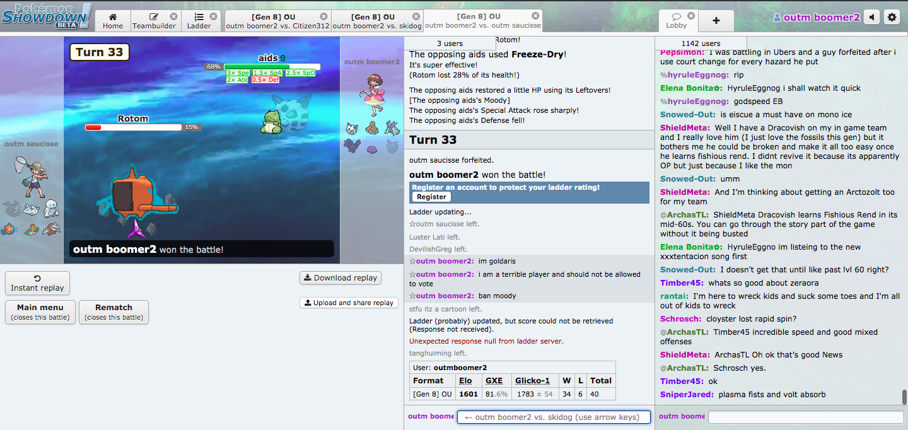Switch to battle tab versus skidog
Image resolution: width=908 pixels, height=430 pixels.
[377, 21]
